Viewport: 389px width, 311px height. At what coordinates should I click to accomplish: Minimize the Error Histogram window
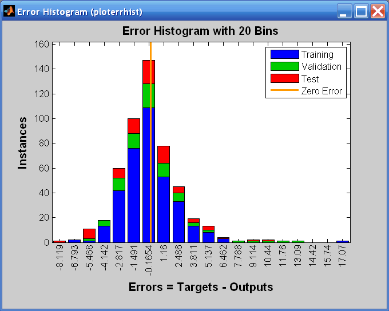coord(344,11)
